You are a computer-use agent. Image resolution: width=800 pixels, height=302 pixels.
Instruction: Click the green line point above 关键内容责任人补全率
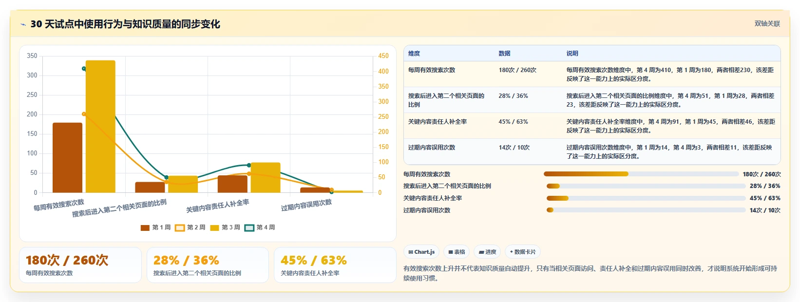(x=249, y=165)
